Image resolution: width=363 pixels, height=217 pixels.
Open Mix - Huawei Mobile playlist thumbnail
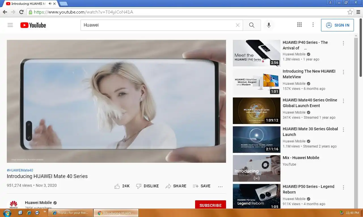click(x=256, y=168)
